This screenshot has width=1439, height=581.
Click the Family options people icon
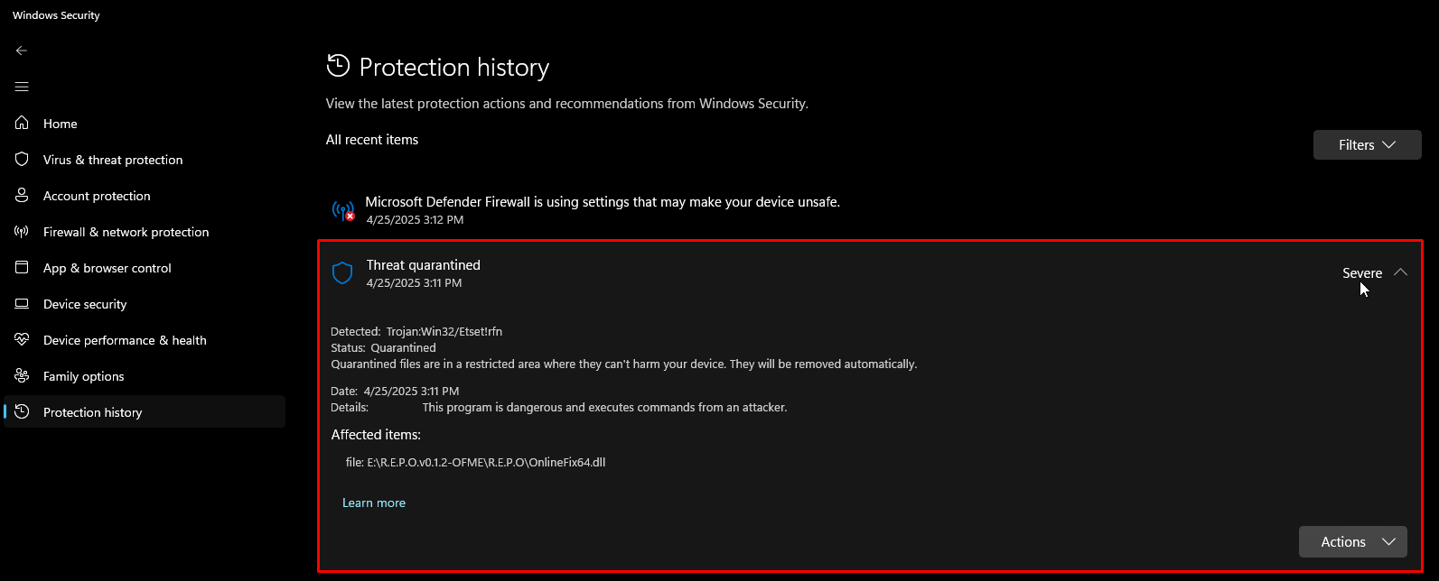coord(23,376)
